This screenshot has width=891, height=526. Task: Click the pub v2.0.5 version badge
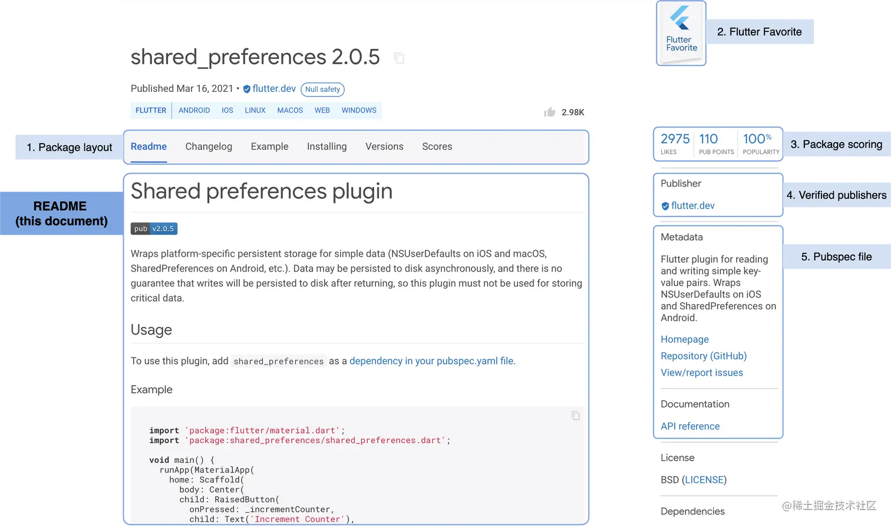click(154, 229)
